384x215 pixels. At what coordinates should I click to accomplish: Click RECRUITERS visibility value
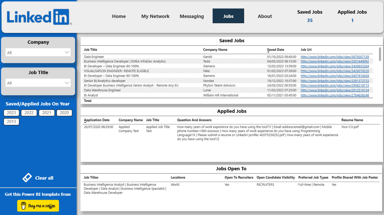click(x=265, y=185)
